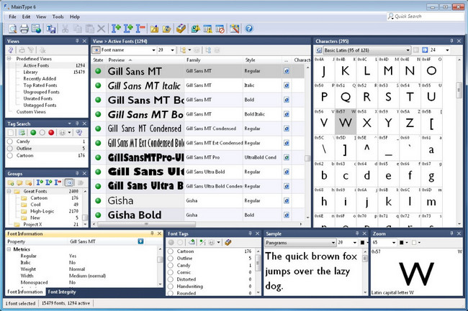
Task: Toggle the green state of Gisha font
Action: coord(98,200)
